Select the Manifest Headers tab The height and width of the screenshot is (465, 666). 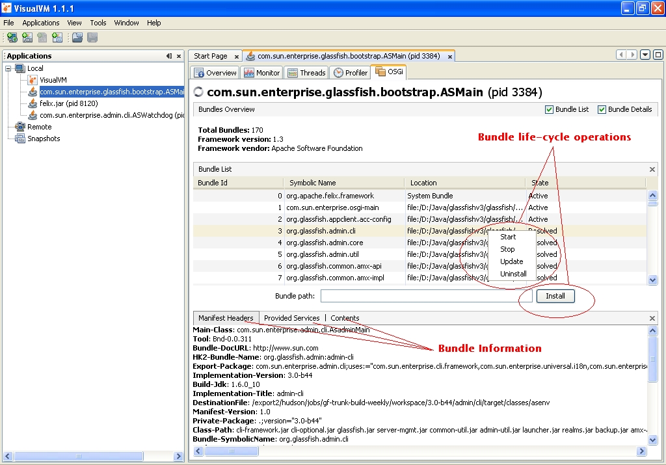tap(226, 318)
